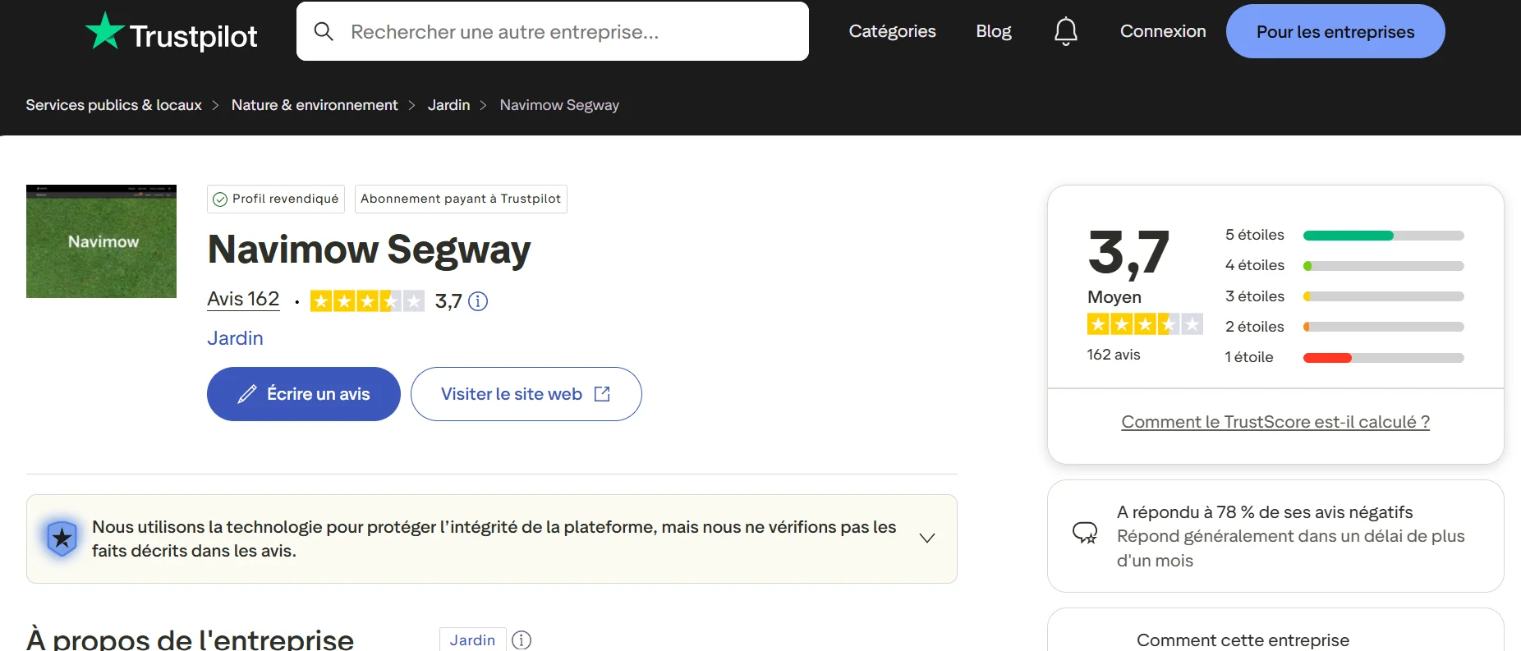Open Nature & environnement breadcrumb
1521x651 pixels.
[x=315, y=105]
